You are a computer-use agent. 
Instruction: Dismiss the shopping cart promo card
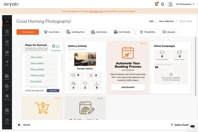click(57, 98)
